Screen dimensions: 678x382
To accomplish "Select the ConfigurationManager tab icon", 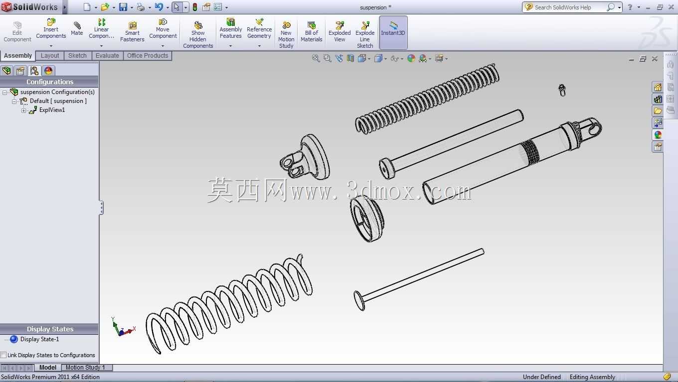I will (34, 71).
